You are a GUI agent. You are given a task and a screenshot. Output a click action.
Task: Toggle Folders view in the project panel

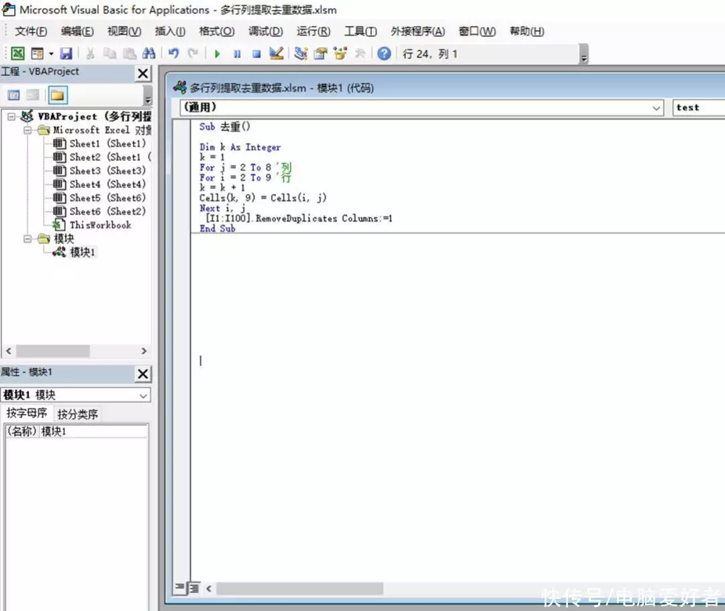click(57, 95)
